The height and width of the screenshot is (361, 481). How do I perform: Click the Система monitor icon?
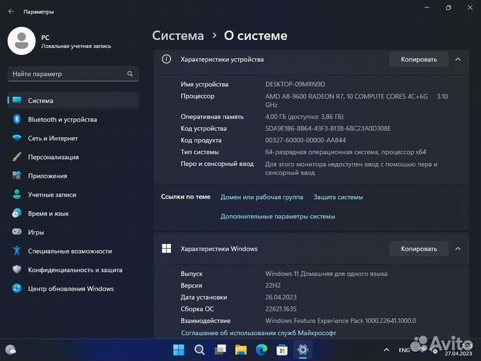click(x=17, y=100)
